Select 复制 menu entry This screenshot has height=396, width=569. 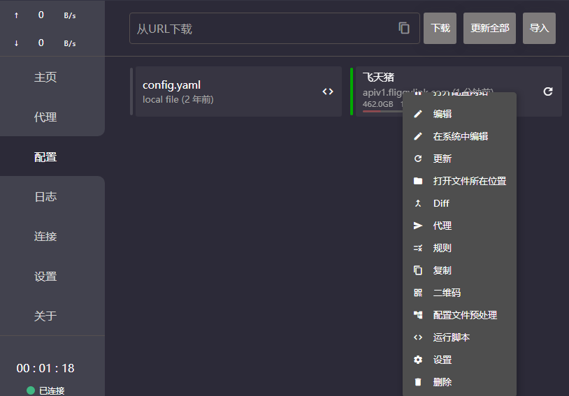tap(459, 270)
